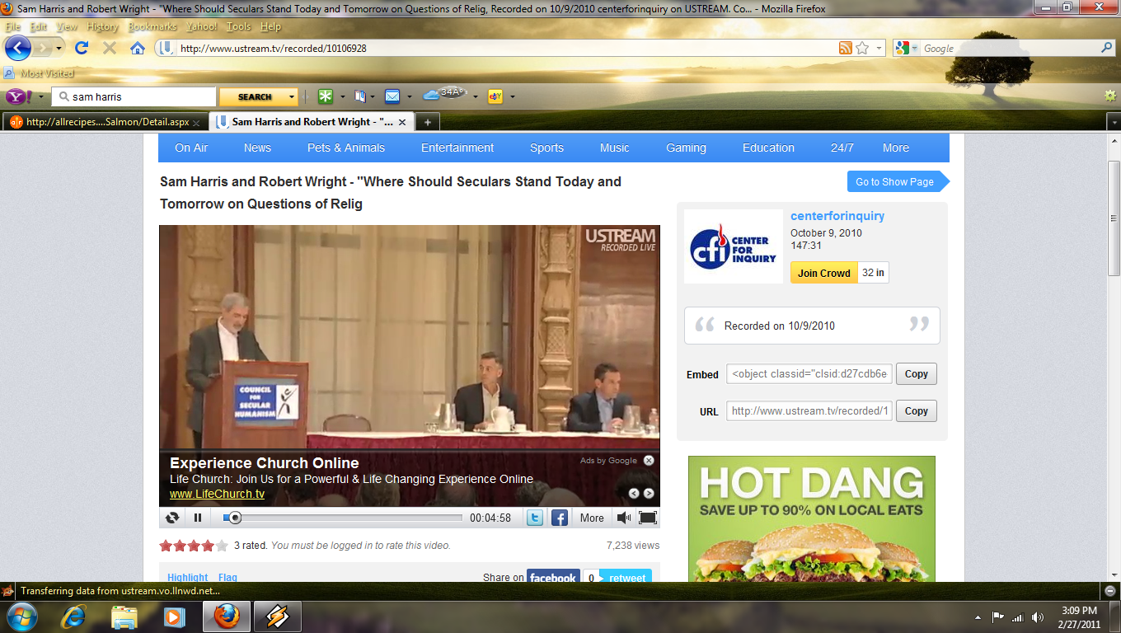Open Yahoo toolbar mail icon
Viewport: 1121px width, 633px height.
(x=392, y=96)
